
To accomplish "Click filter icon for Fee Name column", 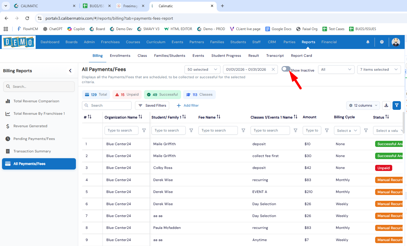I will [x=243, y=130].
